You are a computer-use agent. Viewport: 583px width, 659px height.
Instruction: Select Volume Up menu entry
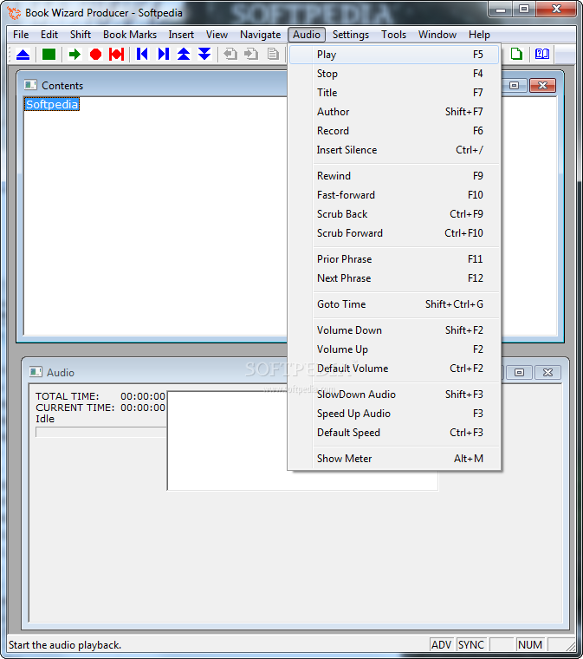(394, 349)
